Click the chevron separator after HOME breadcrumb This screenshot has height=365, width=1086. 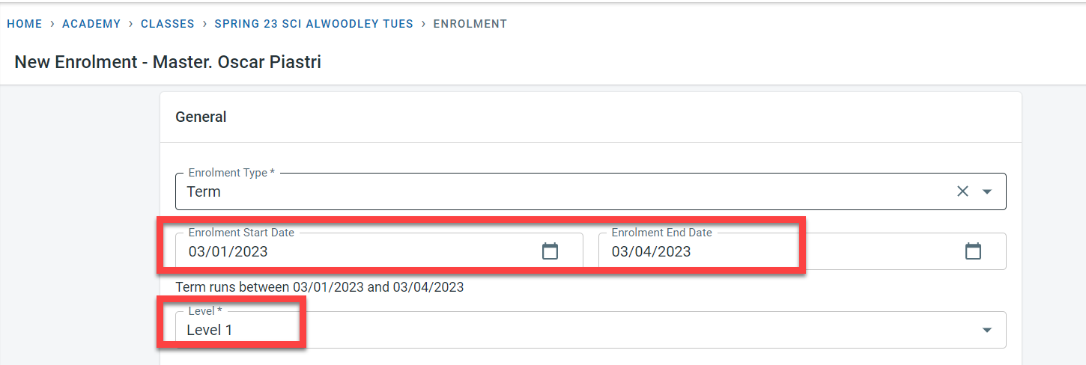click(x=52, y=24)
